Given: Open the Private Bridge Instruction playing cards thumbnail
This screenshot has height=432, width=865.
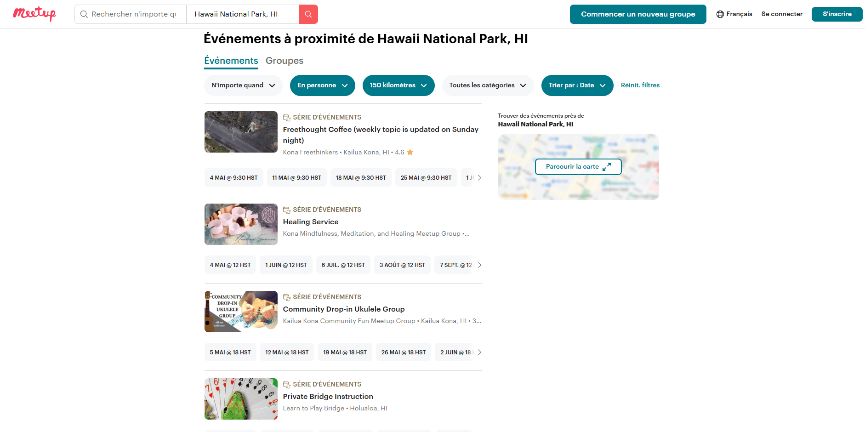Looking at the screenshot, I should click(x=241, y=399).
